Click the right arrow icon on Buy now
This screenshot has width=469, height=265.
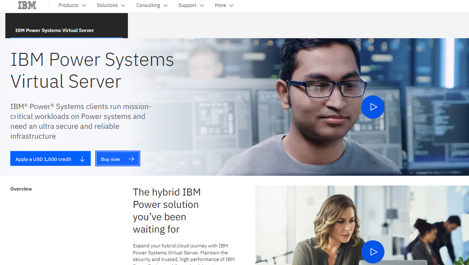point(131,159)
